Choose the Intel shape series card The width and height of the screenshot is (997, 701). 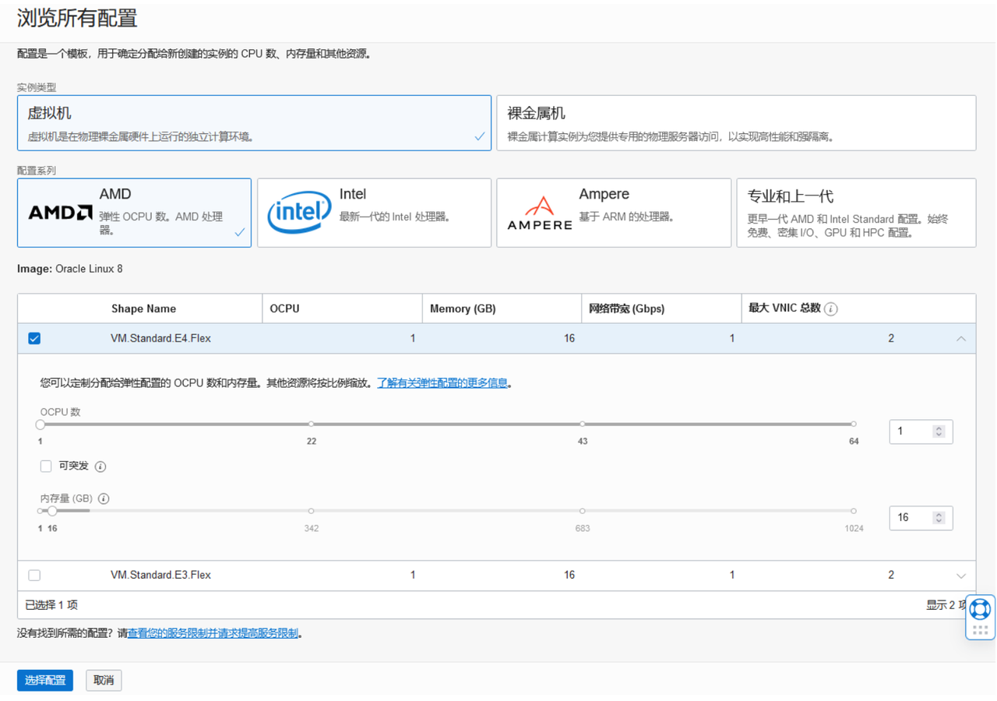click(x=374, y=213)
